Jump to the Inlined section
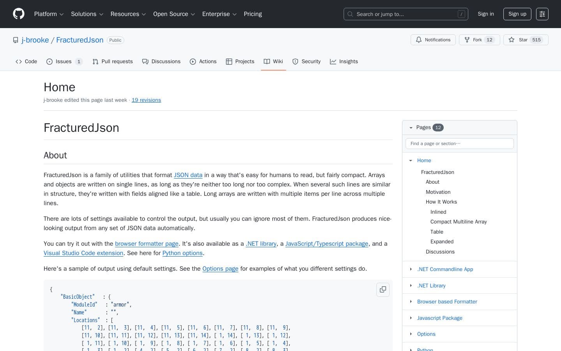 pos(438,212)
